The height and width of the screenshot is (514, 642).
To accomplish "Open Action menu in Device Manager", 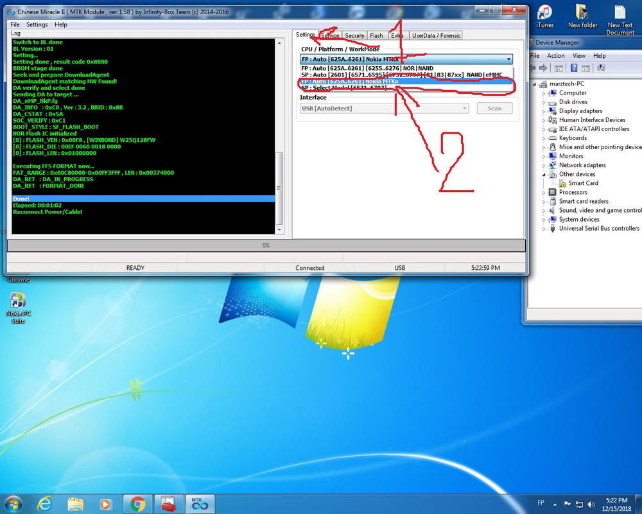I will 555,56.
